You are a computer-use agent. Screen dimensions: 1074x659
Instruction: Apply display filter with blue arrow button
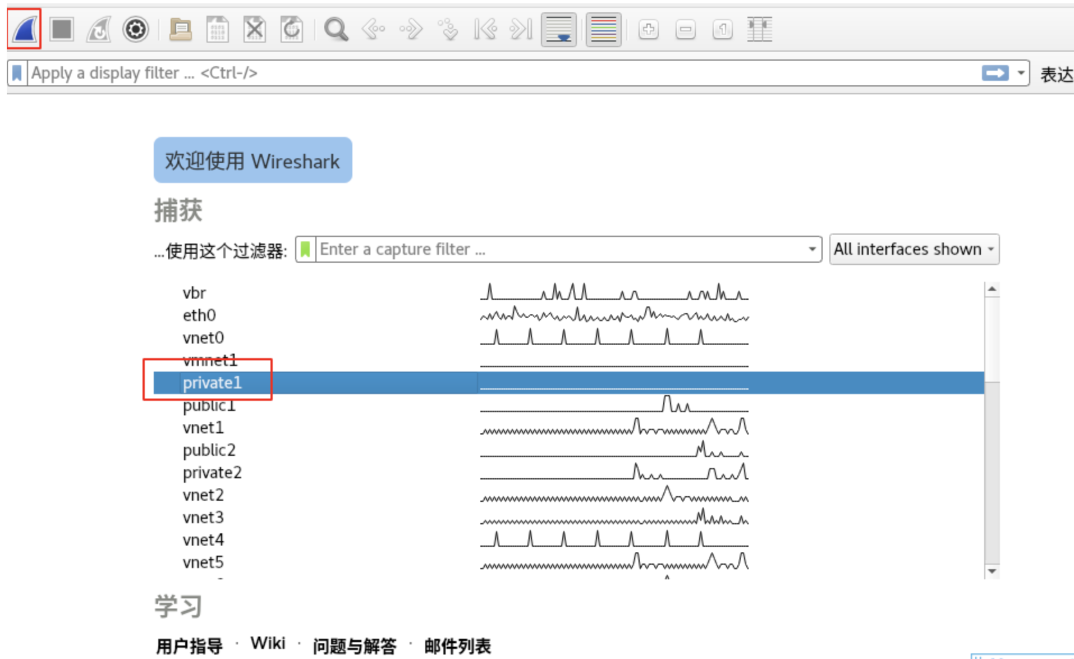click(995, 73)
